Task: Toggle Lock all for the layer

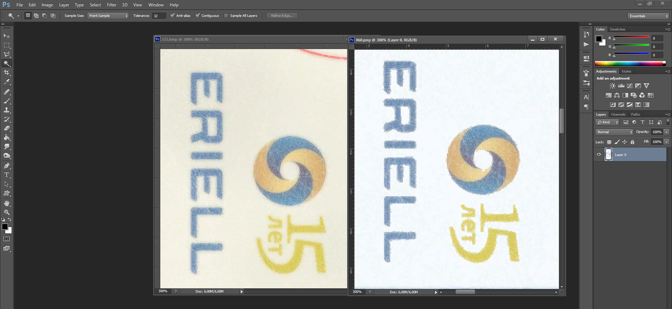Action: point(632,142)
